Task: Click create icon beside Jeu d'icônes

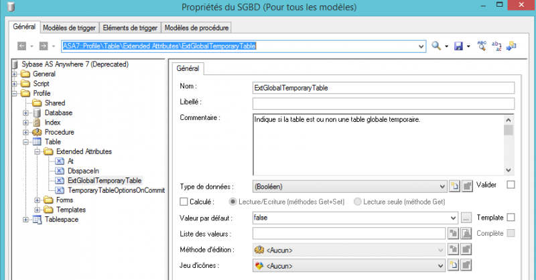Action: pyautogui.click(x=454, y=265)
